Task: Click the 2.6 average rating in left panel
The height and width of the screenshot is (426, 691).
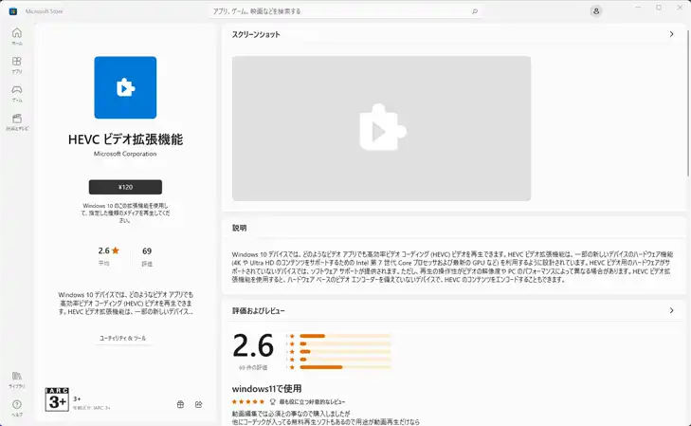Action: (108, 250)
